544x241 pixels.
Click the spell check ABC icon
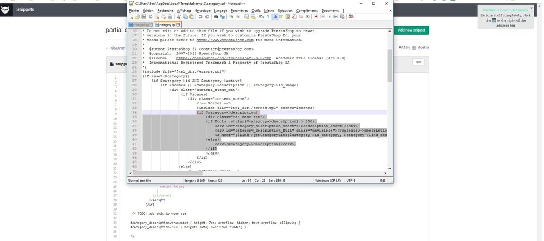point(350,17)
